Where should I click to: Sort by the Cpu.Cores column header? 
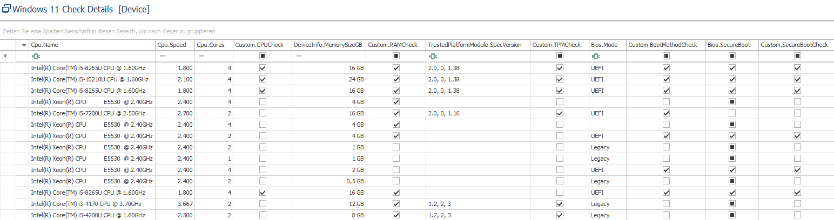click(x=214, y=45)
